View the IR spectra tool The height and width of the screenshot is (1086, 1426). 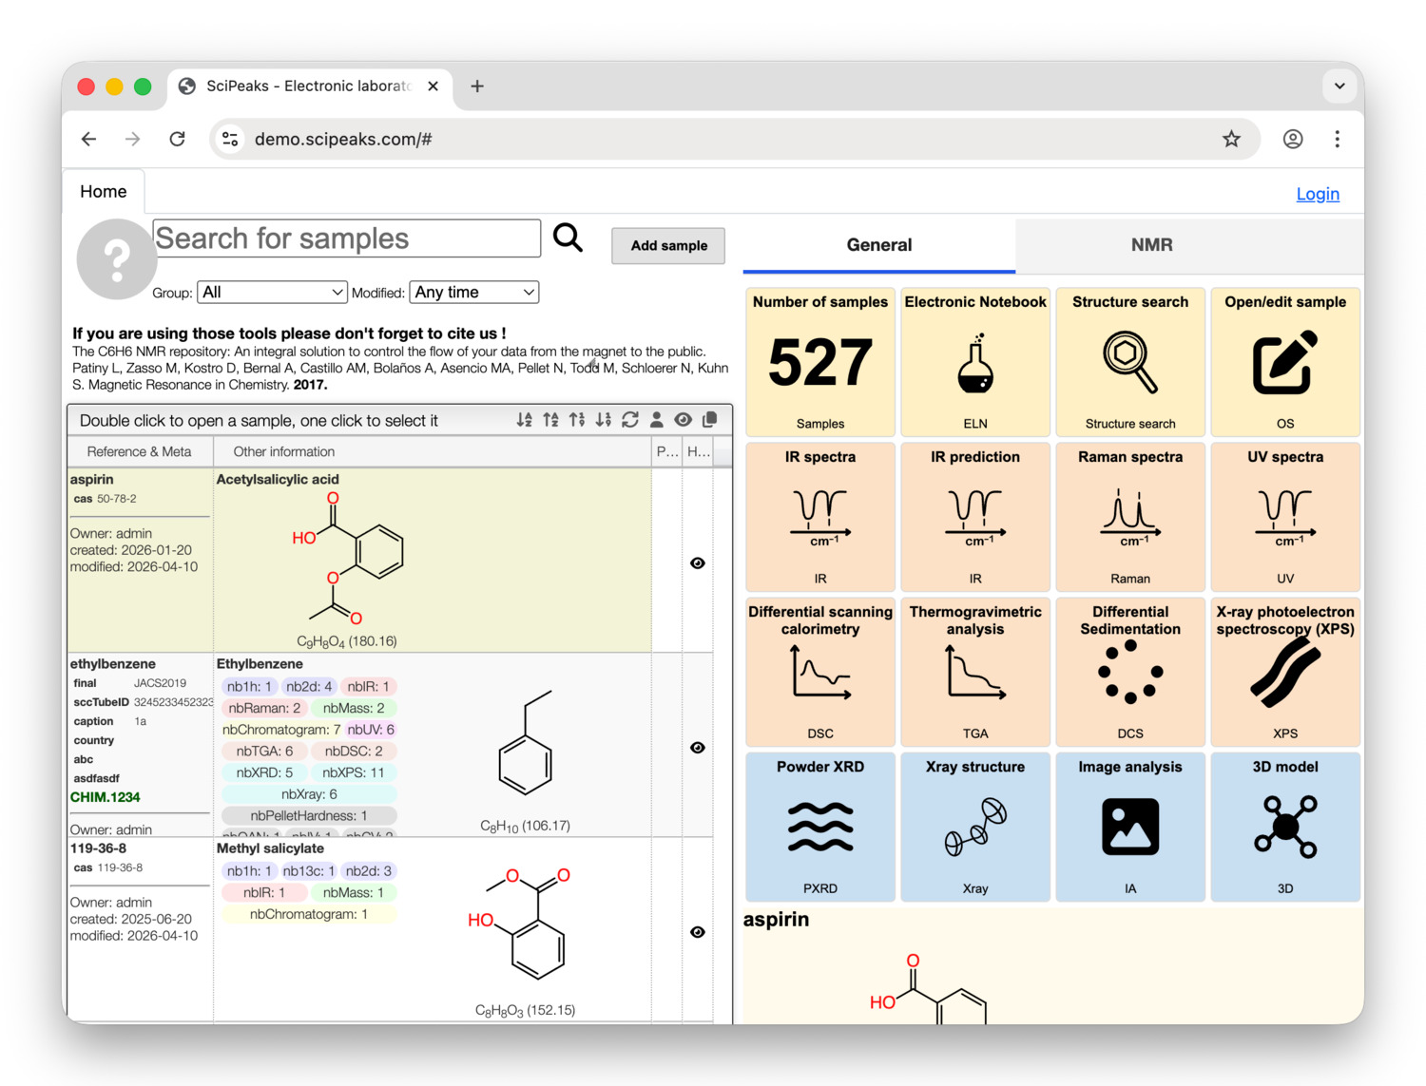[x=819, y=517]
